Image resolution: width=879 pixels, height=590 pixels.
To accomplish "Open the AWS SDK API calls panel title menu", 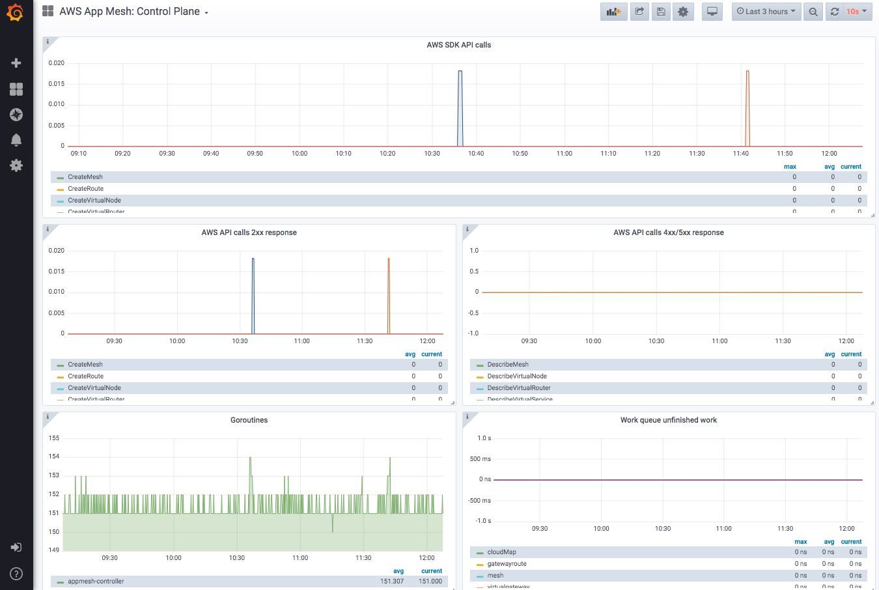I will [x=458, y=45].
